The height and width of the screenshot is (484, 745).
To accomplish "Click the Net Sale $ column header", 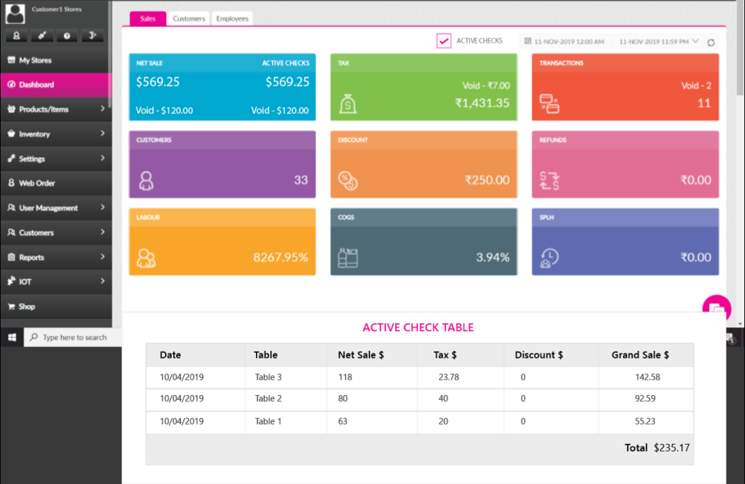I will point(361,355).
